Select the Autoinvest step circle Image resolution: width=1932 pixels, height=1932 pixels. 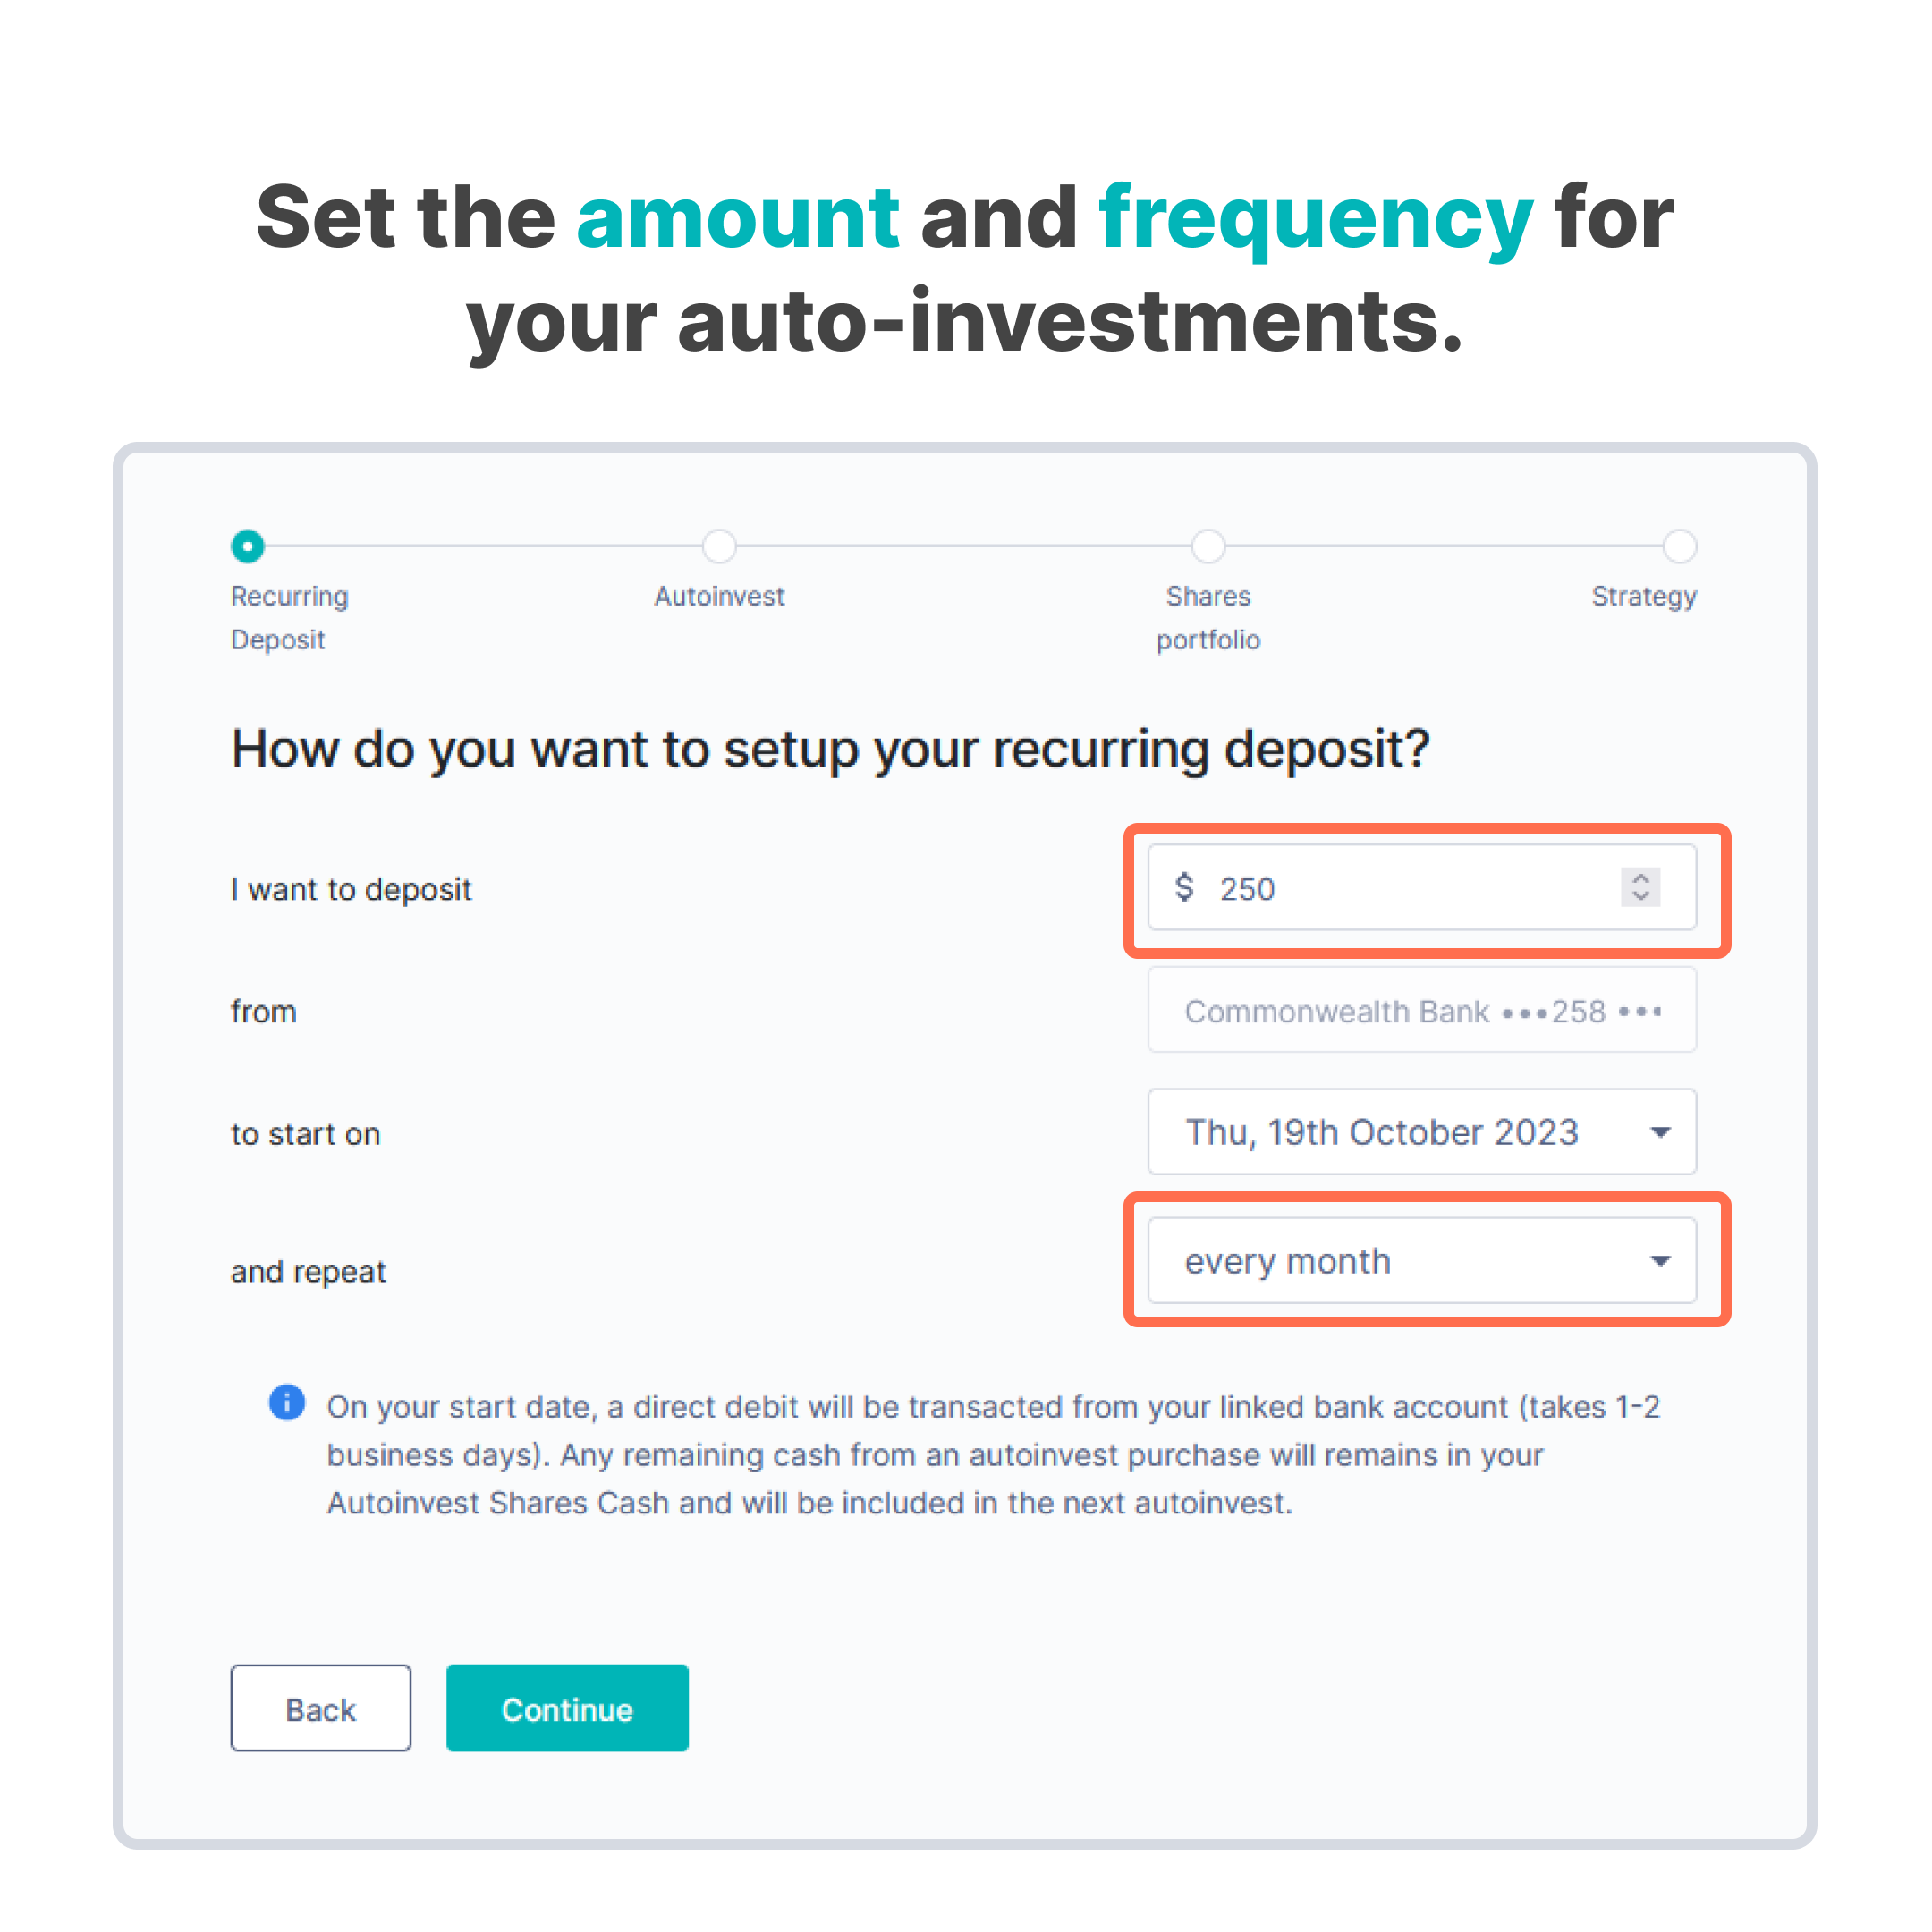point(719,546)
